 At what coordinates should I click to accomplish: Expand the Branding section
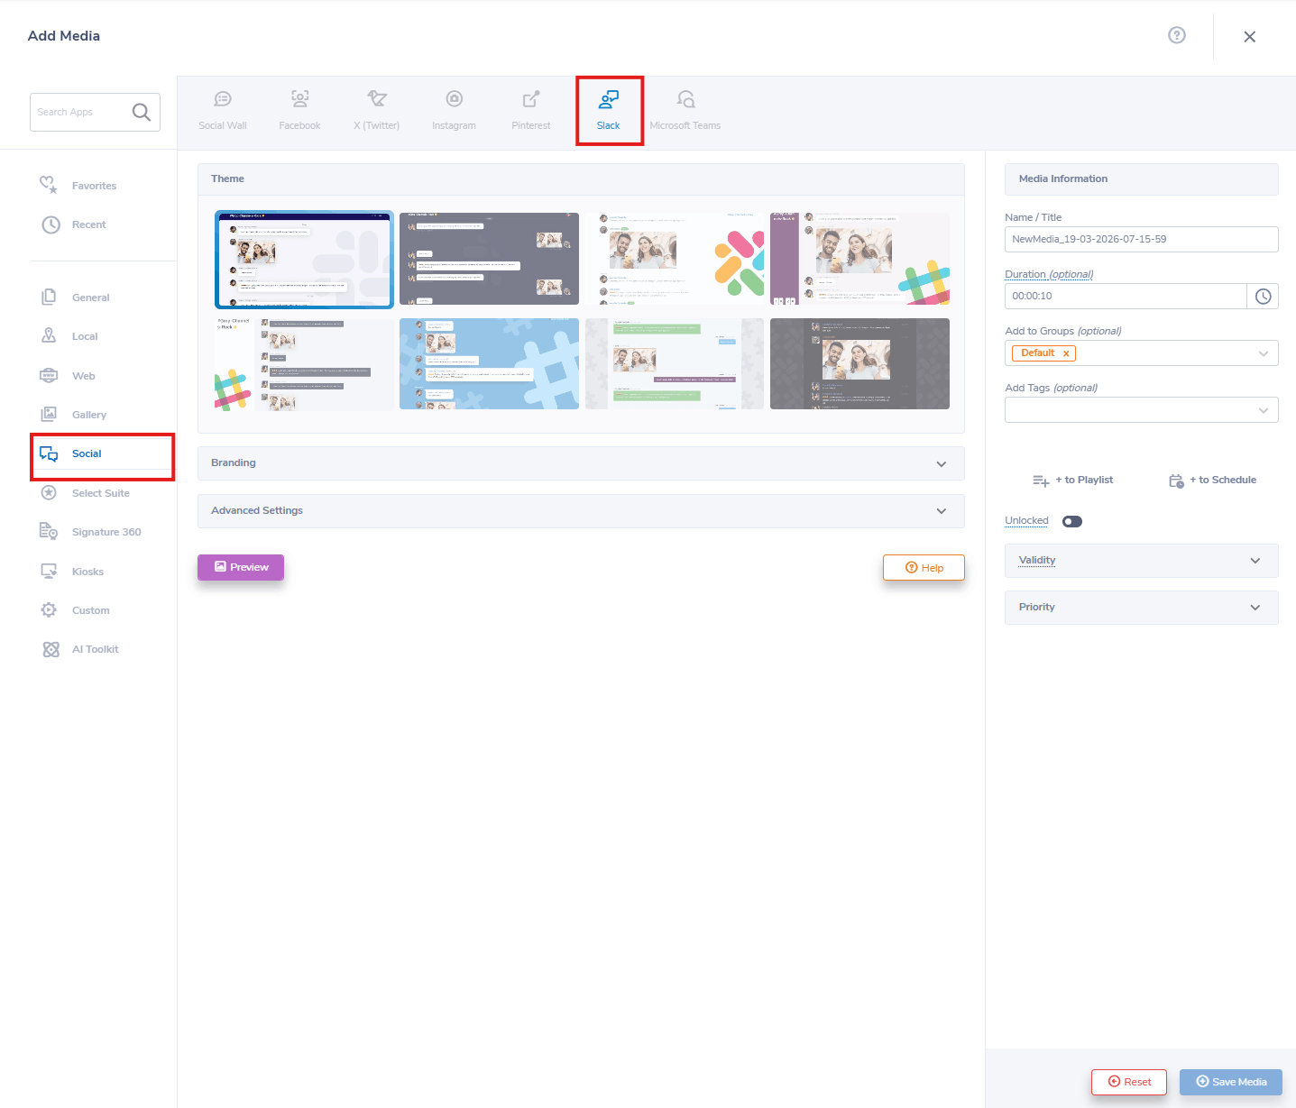point(581,463)
